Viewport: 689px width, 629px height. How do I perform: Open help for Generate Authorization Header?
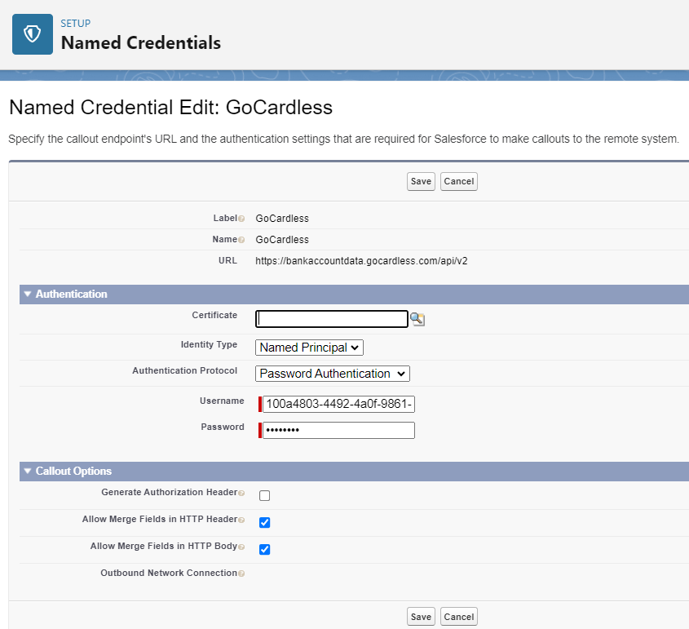pyautogui.click(x=241, y=494)
